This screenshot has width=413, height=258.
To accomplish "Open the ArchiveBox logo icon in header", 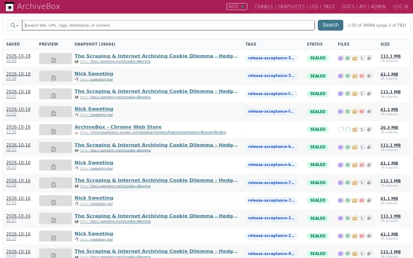I will click(x=9, y=6).
